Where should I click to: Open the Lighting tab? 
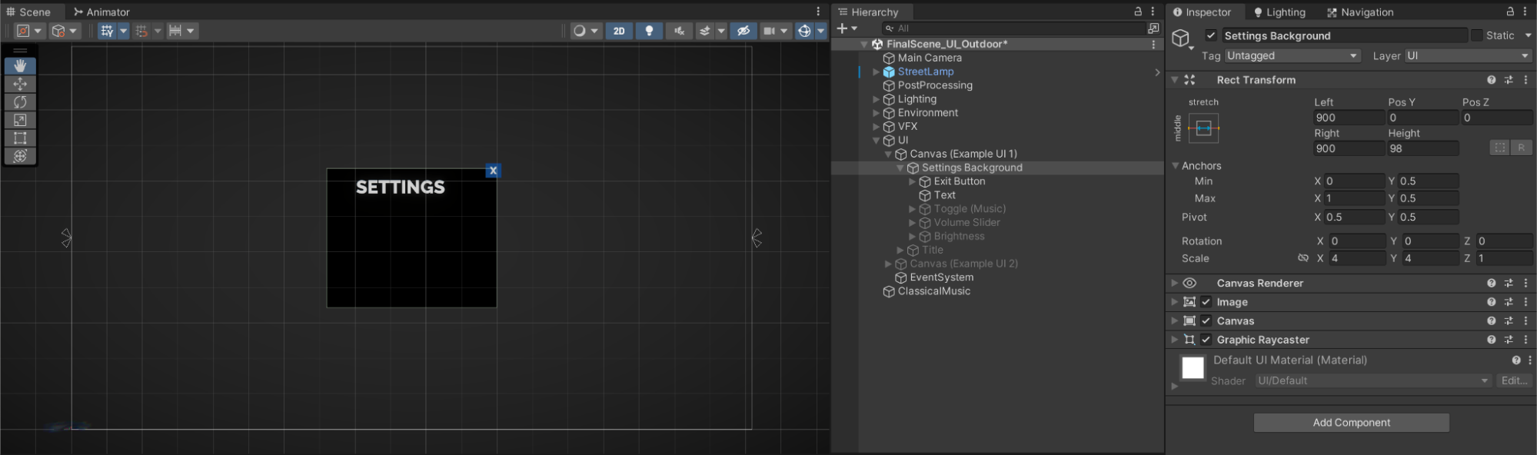(1279, 12)
